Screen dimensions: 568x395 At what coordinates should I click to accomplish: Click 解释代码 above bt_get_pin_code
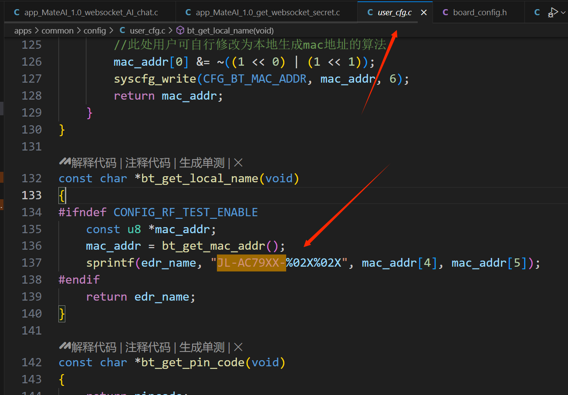tap(94, 347)
